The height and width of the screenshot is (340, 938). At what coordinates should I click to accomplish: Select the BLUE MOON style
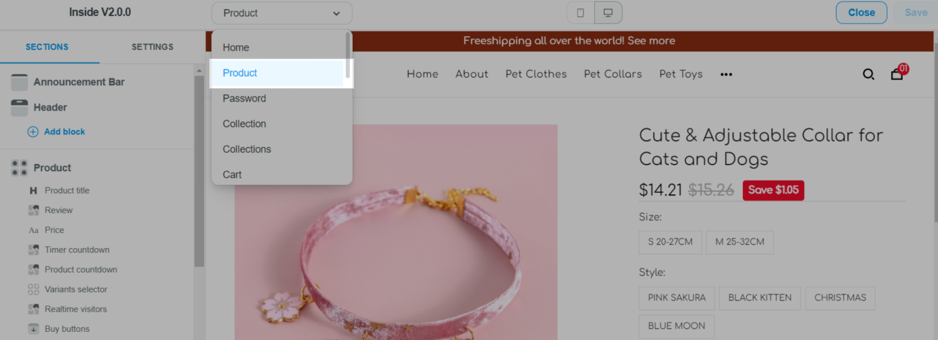677,326
